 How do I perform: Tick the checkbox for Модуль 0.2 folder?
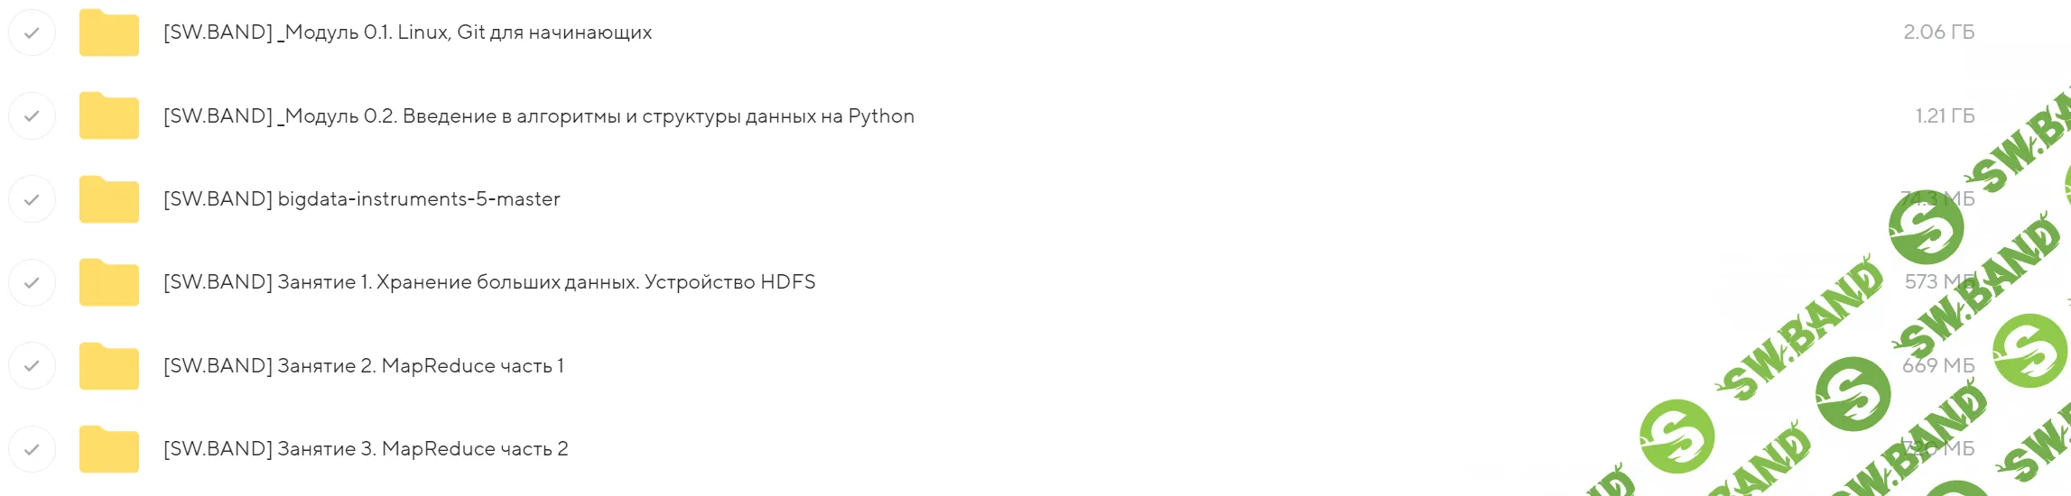(32, 116)
